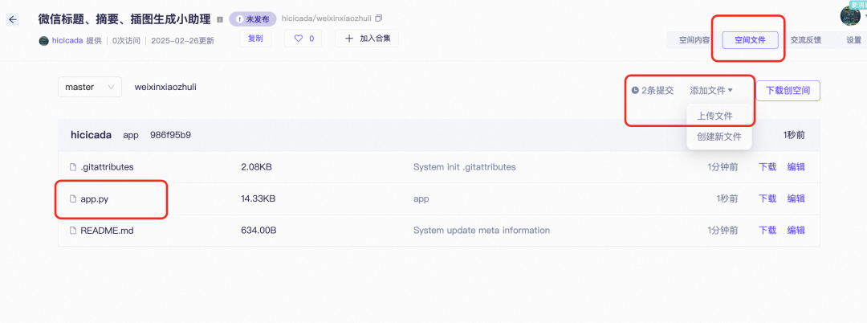Screen dimensions: 867x323
Task: Click the heart like icon
Action: click(x=299, y=38)
